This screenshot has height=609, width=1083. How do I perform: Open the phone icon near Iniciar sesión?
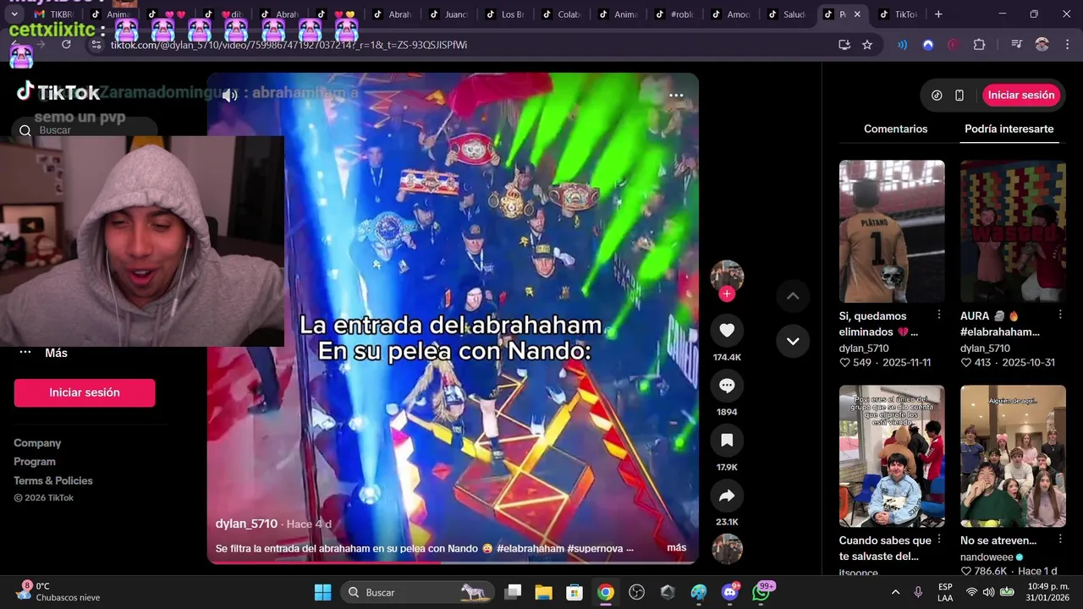coord(959,96)
